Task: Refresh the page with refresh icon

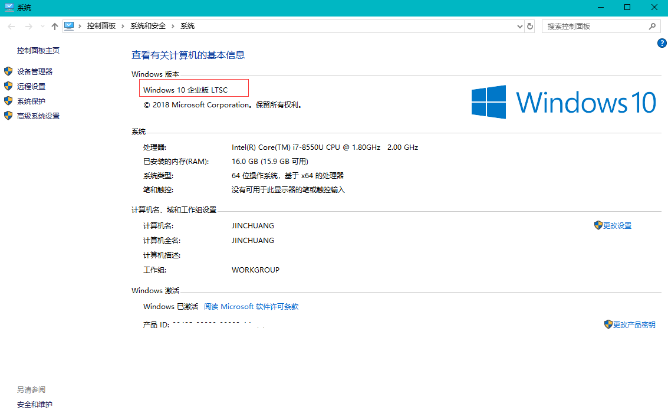Action: point(530,27)
